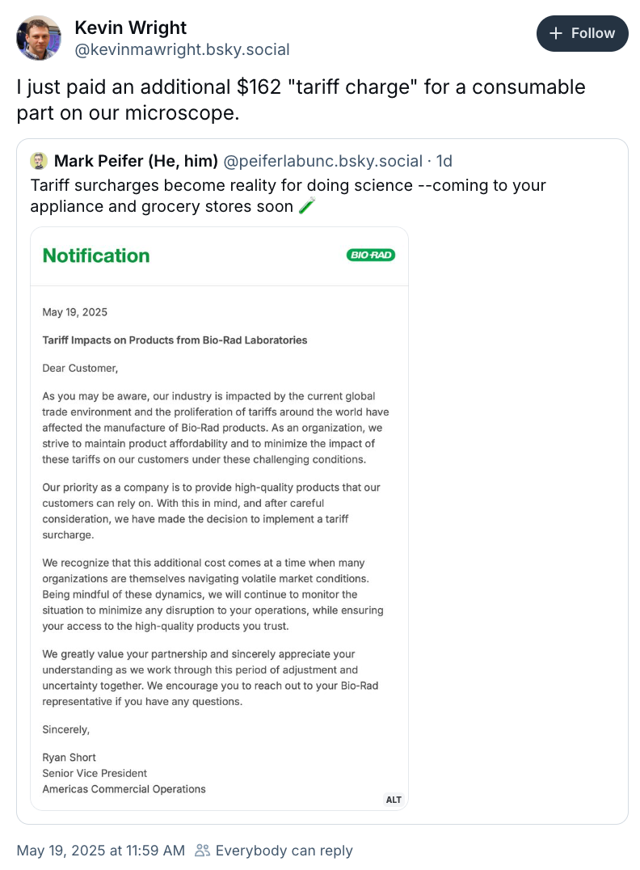The height and width of the screenshot is (870, 640).
Task: Click the people icon beside reply settings
Action: (x=202, y=851)
